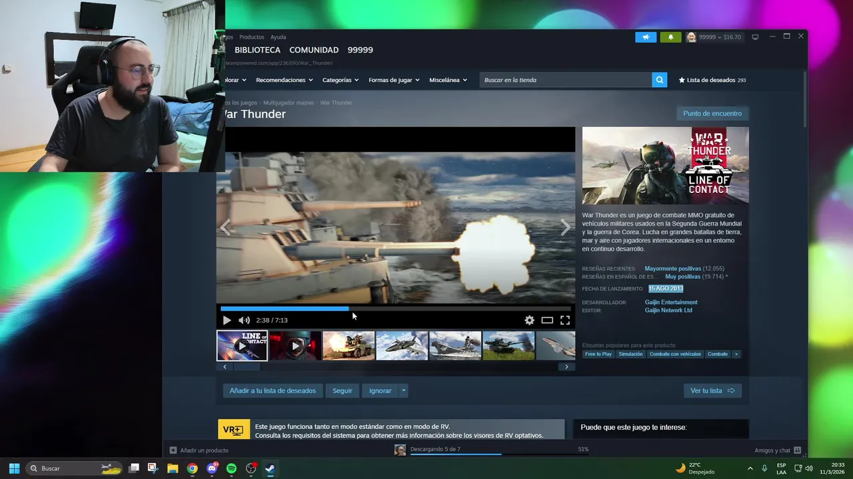This screenshot has width=853, height=479.
Task: Open Lista de deseados 293
Action: (712, 80)
